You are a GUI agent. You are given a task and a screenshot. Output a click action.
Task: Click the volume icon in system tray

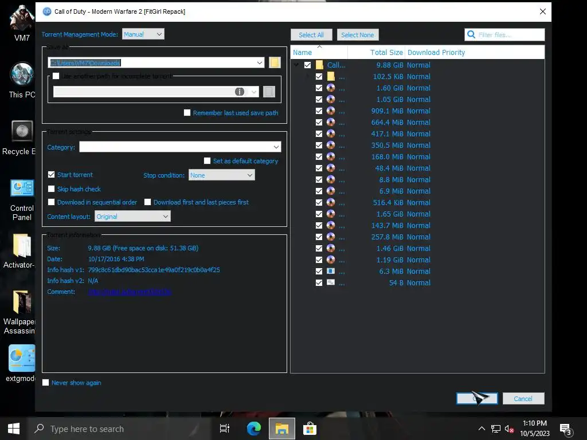[509, 429]
